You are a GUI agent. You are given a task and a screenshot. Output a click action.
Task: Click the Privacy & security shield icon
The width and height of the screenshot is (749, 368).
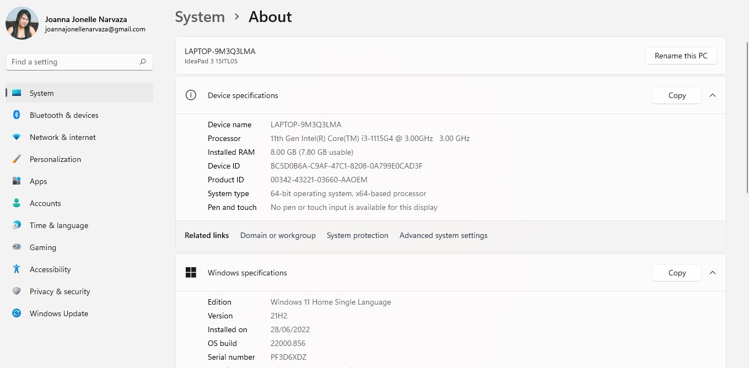[x=17, y=291]
